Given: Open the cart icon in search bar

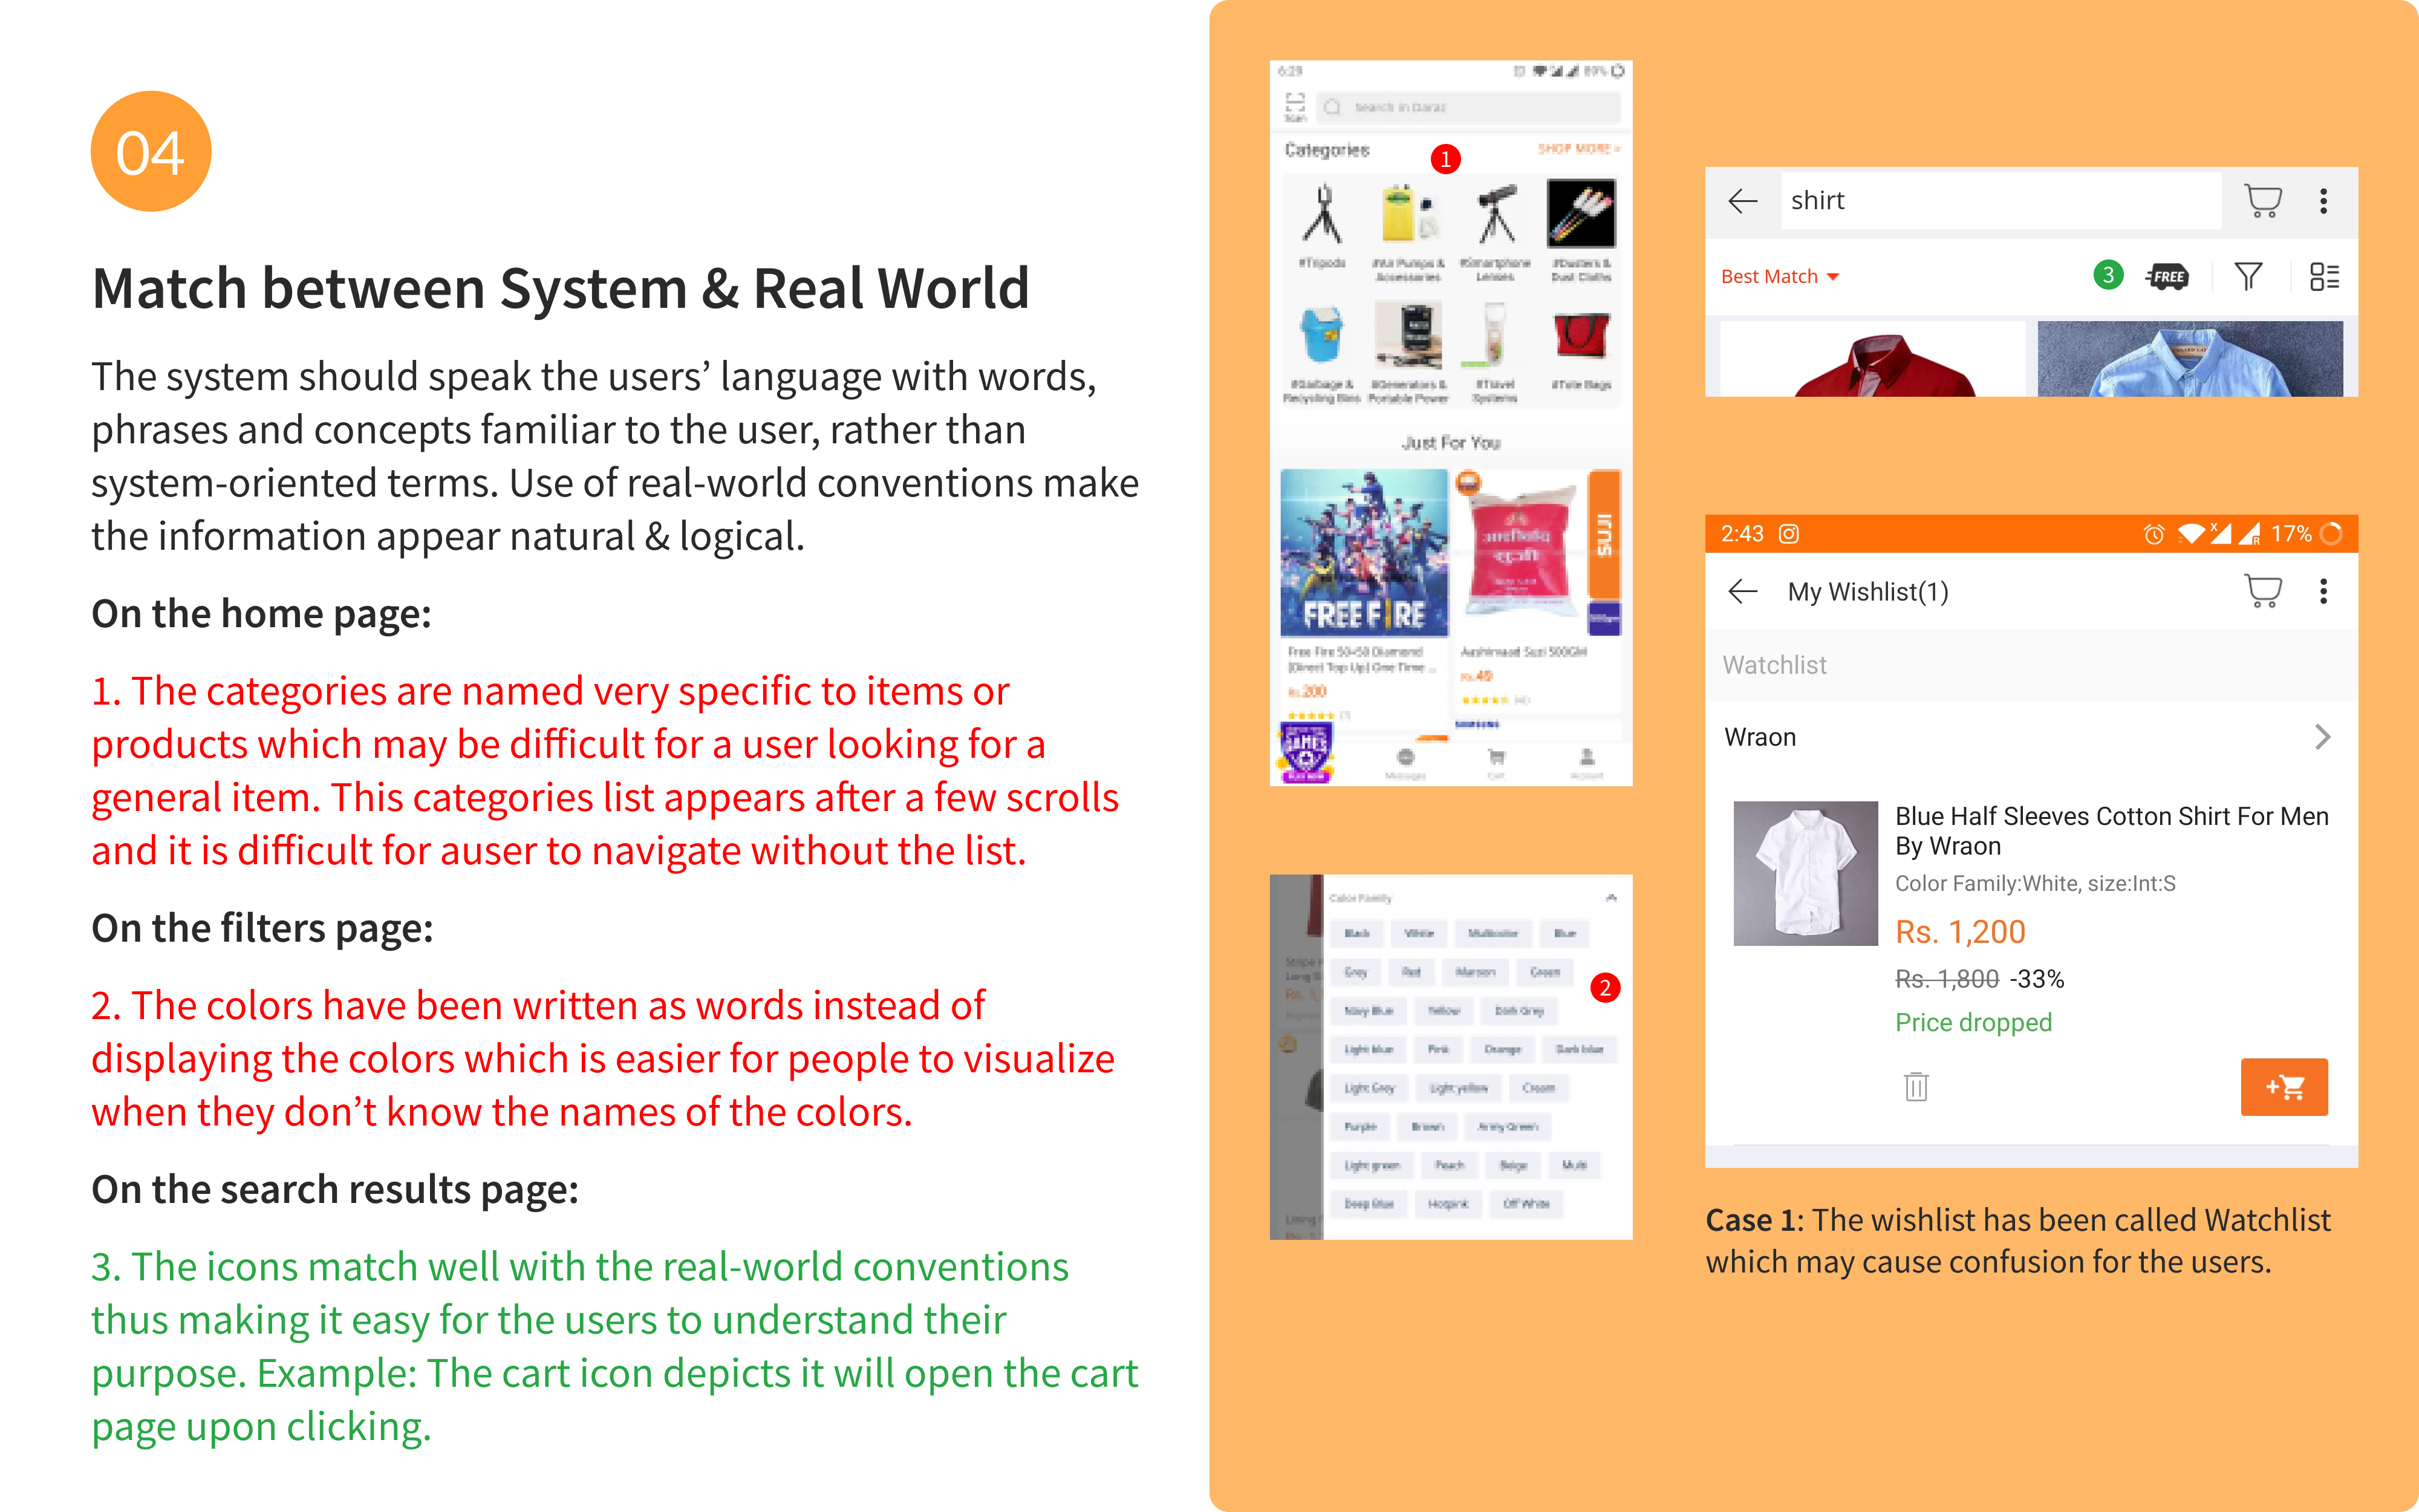Looking at the screenshot, I should [2262, 201].
